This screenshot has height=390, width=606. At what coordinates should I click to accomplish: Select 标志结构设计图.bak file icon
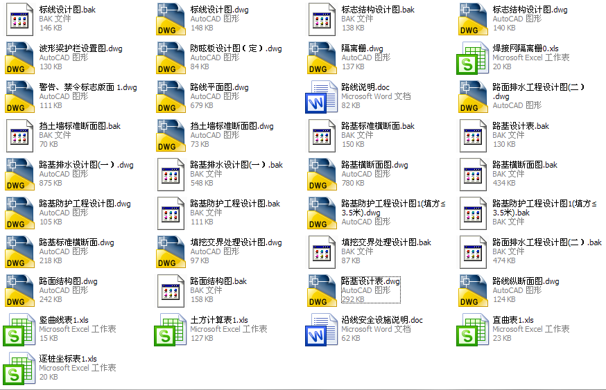pos(322,19)
